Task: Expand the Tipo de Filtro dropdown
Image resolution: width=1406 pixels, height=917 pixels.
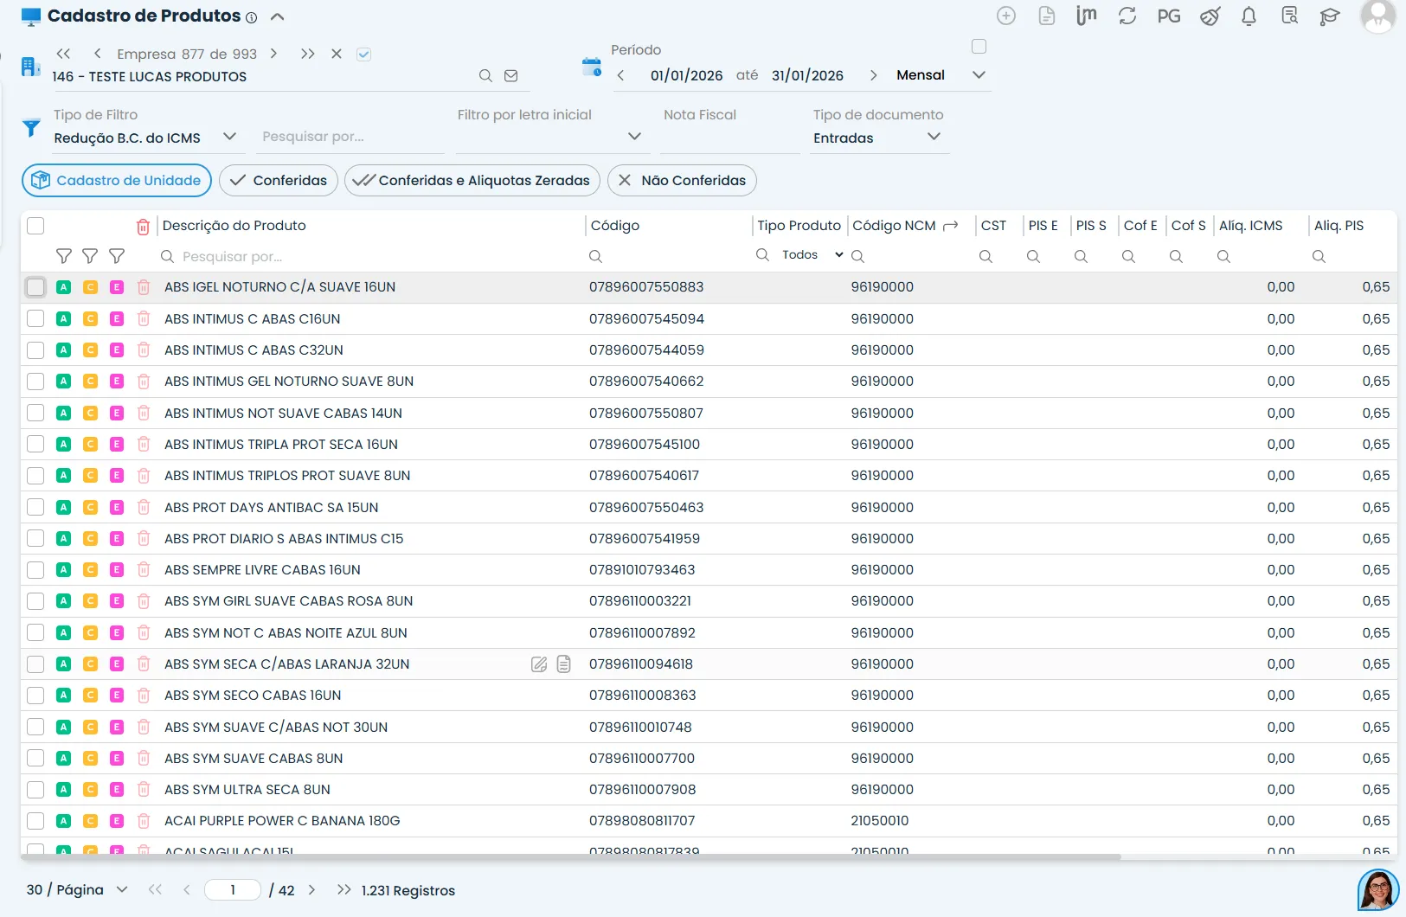Action: [229, 137]
